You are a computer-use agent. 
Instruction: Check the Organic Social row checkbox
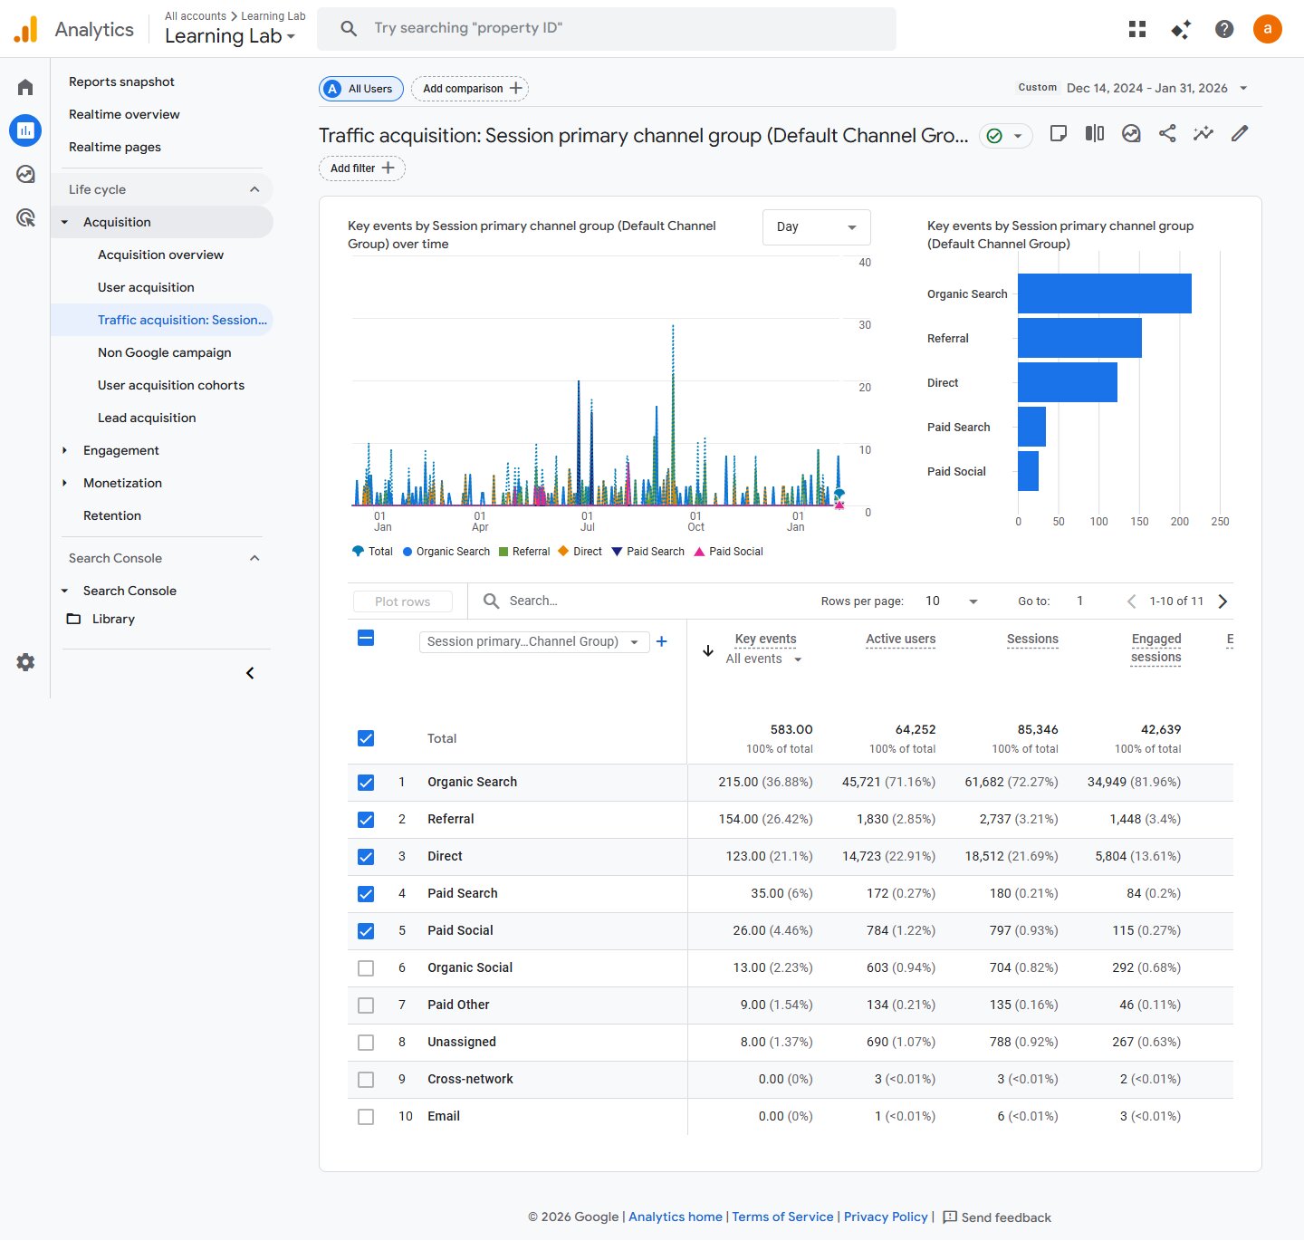[366, 968]
